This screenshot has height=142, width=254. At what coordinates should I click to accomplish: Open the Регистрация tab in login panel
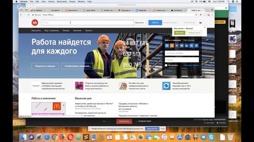pos(189,40)
